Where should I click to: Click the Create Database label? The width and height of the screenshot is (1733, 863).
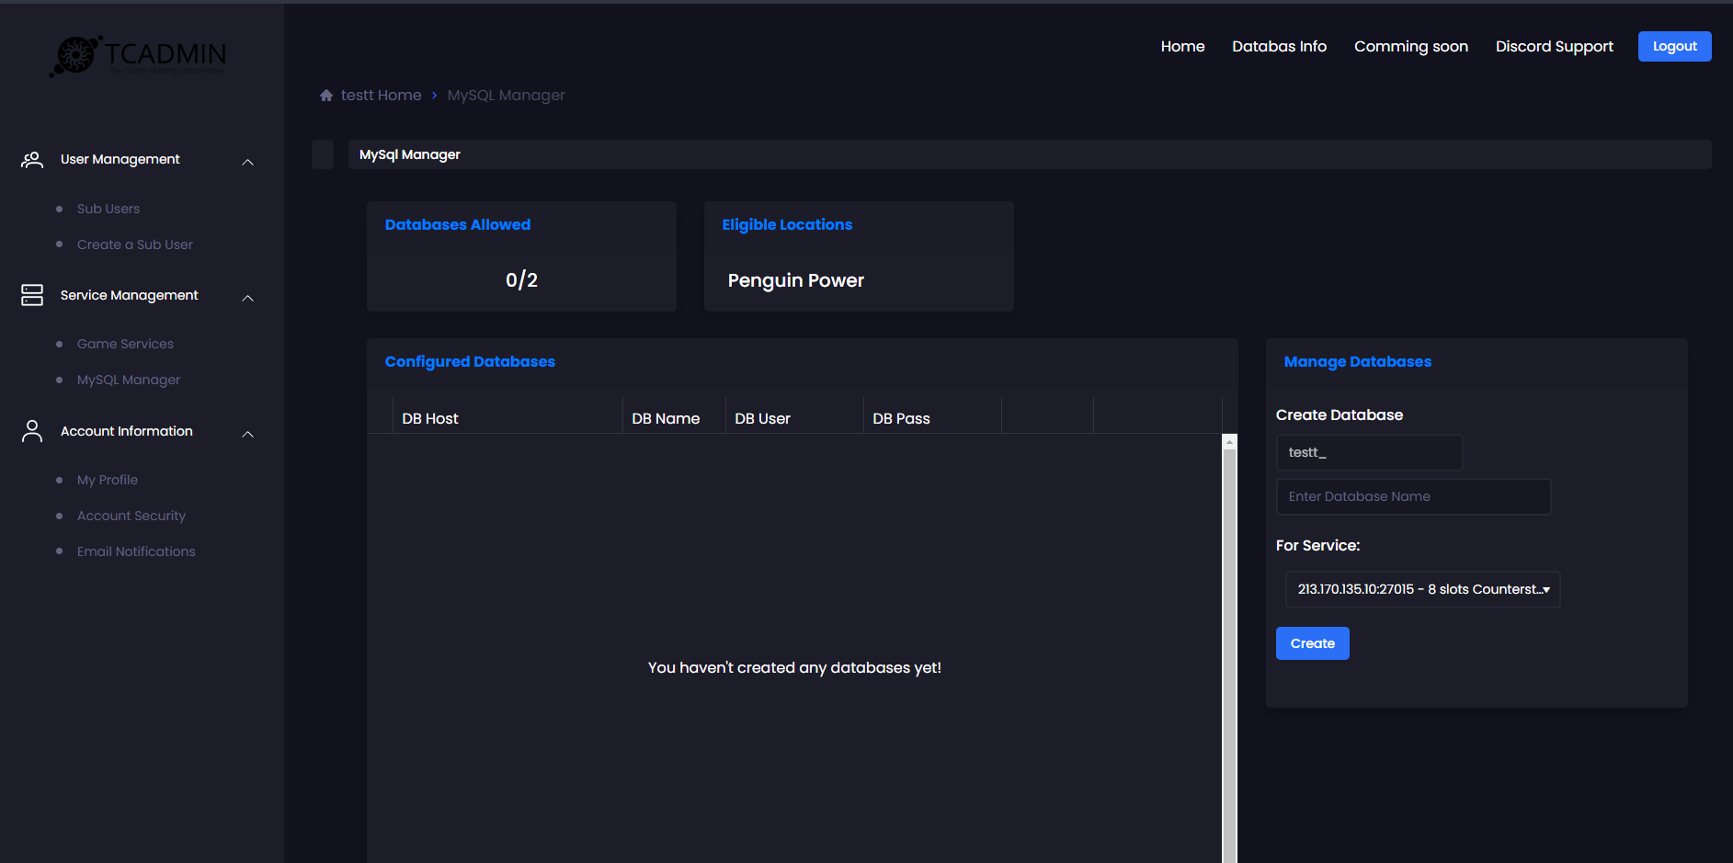pos(1340,415)
